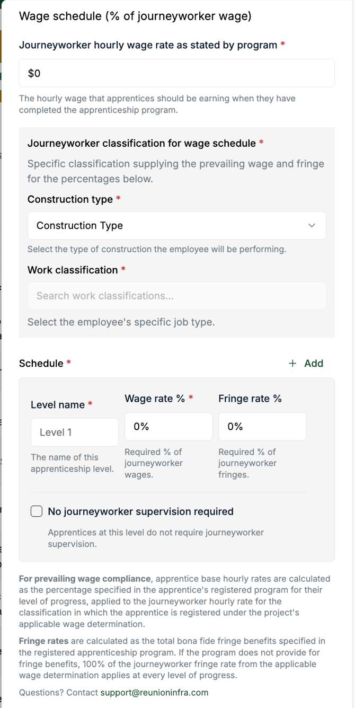Click the 'Journeyworker hourly wage rate' label
The height and width of the screenshot is (708, 355).
click(148, 45)
